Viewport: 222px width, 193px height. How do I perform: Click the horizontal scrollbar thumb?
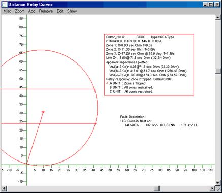[x=156, y=188]
